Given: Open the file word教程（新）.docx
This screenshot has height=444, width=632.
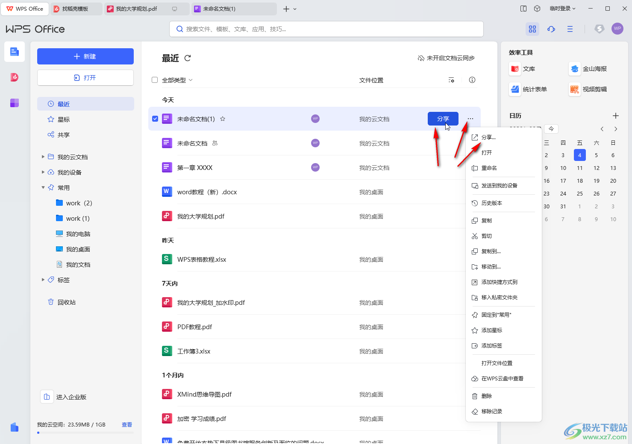Looking at the screenshot, I should (207, 192).
